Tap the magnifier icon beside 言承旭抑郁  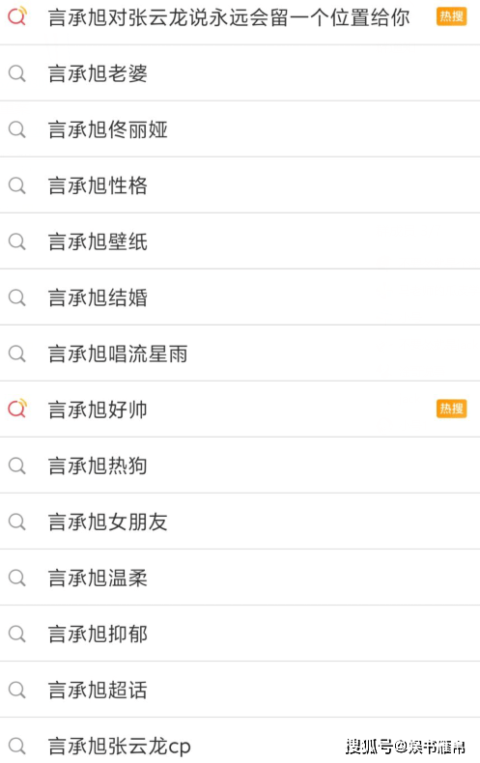tap(17, 634)
